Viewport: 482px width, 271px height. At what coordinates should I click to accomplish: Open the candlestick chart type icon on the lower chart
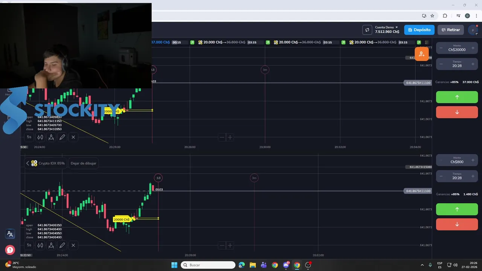point(40,245)
